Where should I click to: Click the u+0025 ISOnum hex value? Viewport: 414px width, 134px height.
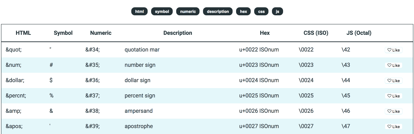(259, 95)
